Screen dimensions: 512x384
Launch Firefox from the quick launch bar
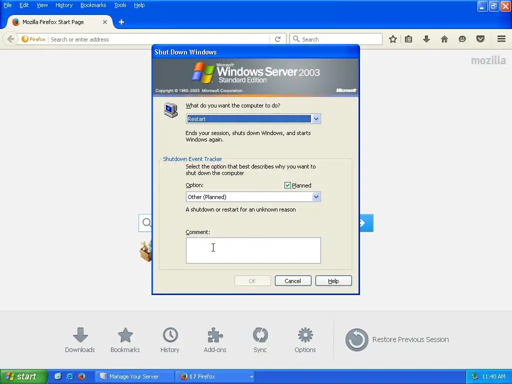81,376
